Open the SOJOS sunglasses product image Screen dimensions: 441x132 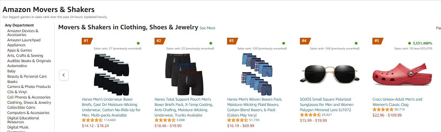(x=330, y=74)
